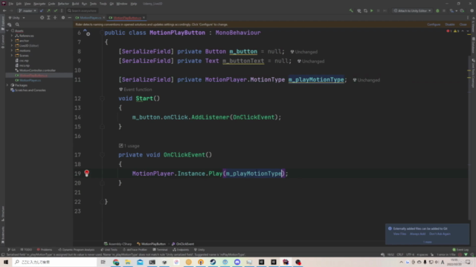
Task: Click the gutter inheritance icon on line 6
Action: coord(86,33)
